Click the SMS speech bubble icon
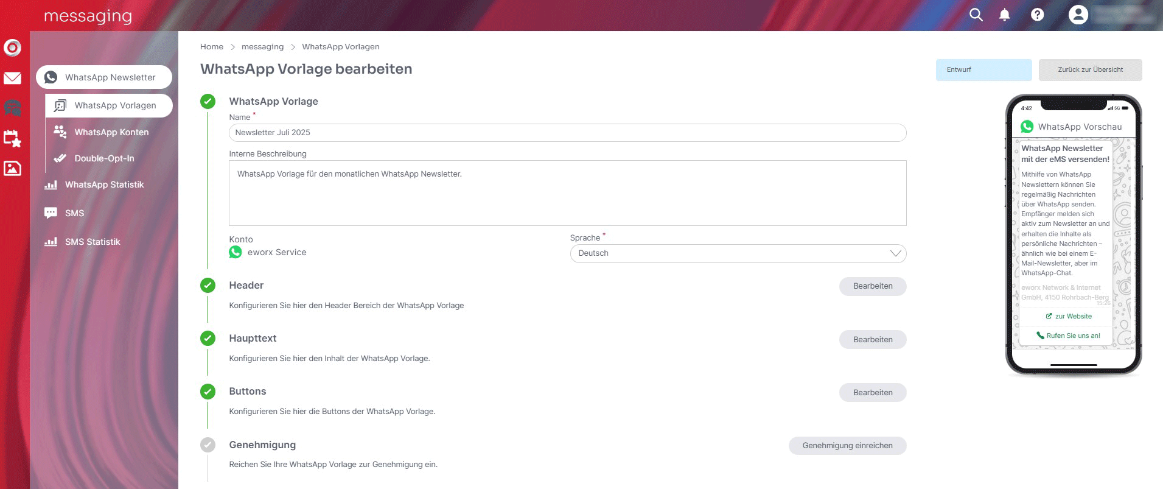This screenshot has height=489, width=1163. 51,213
